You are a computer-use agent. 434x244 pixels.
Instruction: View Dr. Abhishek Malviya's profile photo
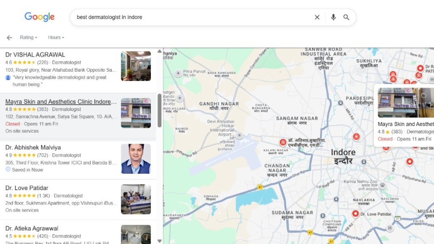[x=136, y=159]
